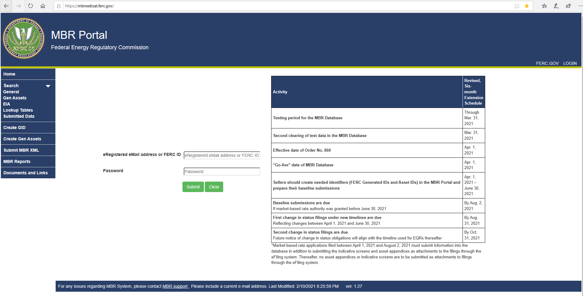This screenshot has width=583, height=296.
Task: Click the Sellers should create needed identifiers row
Action: coord(367,185)
